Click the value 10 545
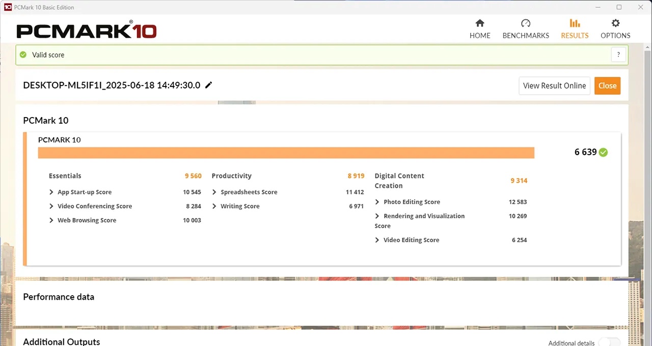Image resolution: width=652 pixels, height=346 pixels. click(192, 192)
